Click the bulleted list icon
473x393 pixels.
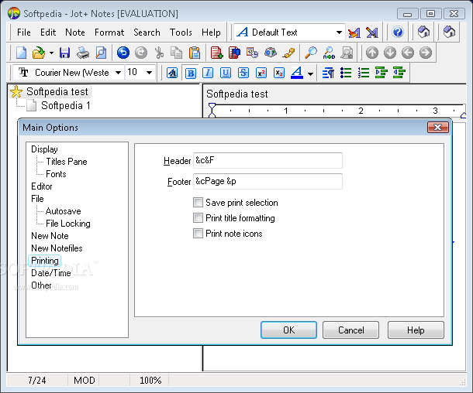coord(346,73)
